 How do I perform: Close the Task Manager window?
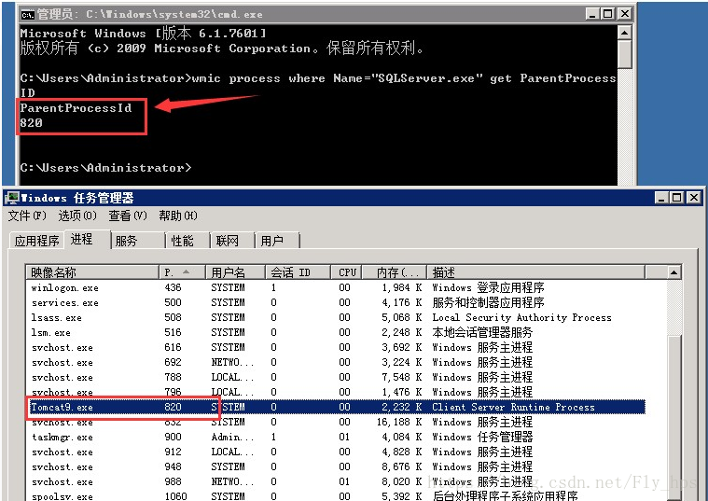point(694,198)
